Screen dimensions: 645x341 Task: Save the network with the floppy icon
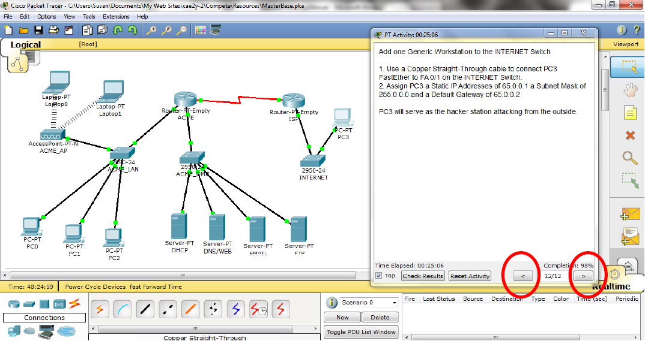click(38, 30)
